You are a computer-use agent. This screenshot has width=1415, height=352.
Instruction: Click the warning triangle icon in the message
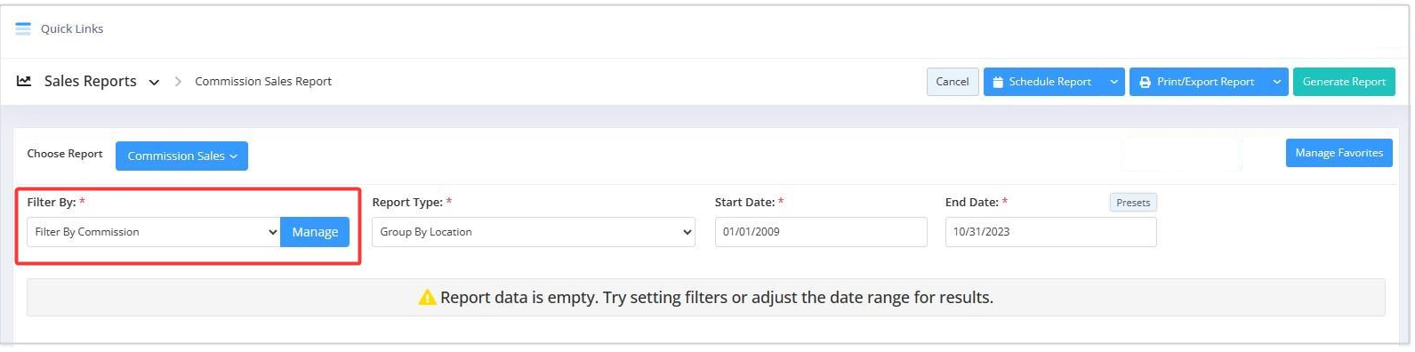coord(427,297)
